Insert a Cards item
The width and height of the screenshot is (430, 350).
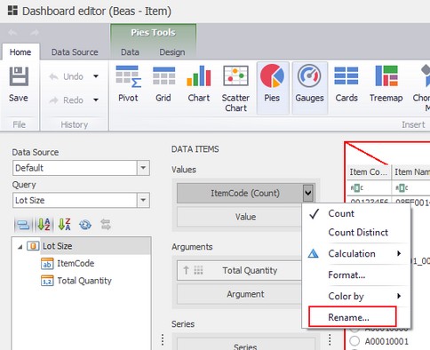point(346,84)
